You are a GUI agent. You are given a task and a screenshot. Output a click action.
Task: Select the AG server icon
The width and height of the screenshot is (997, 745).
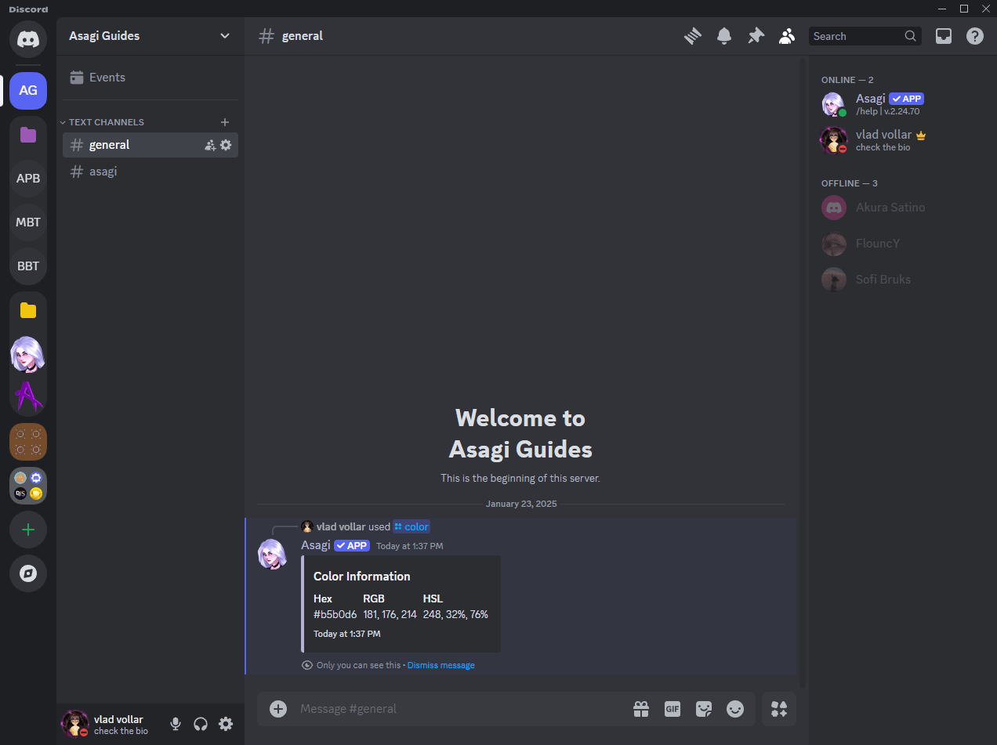28,90
